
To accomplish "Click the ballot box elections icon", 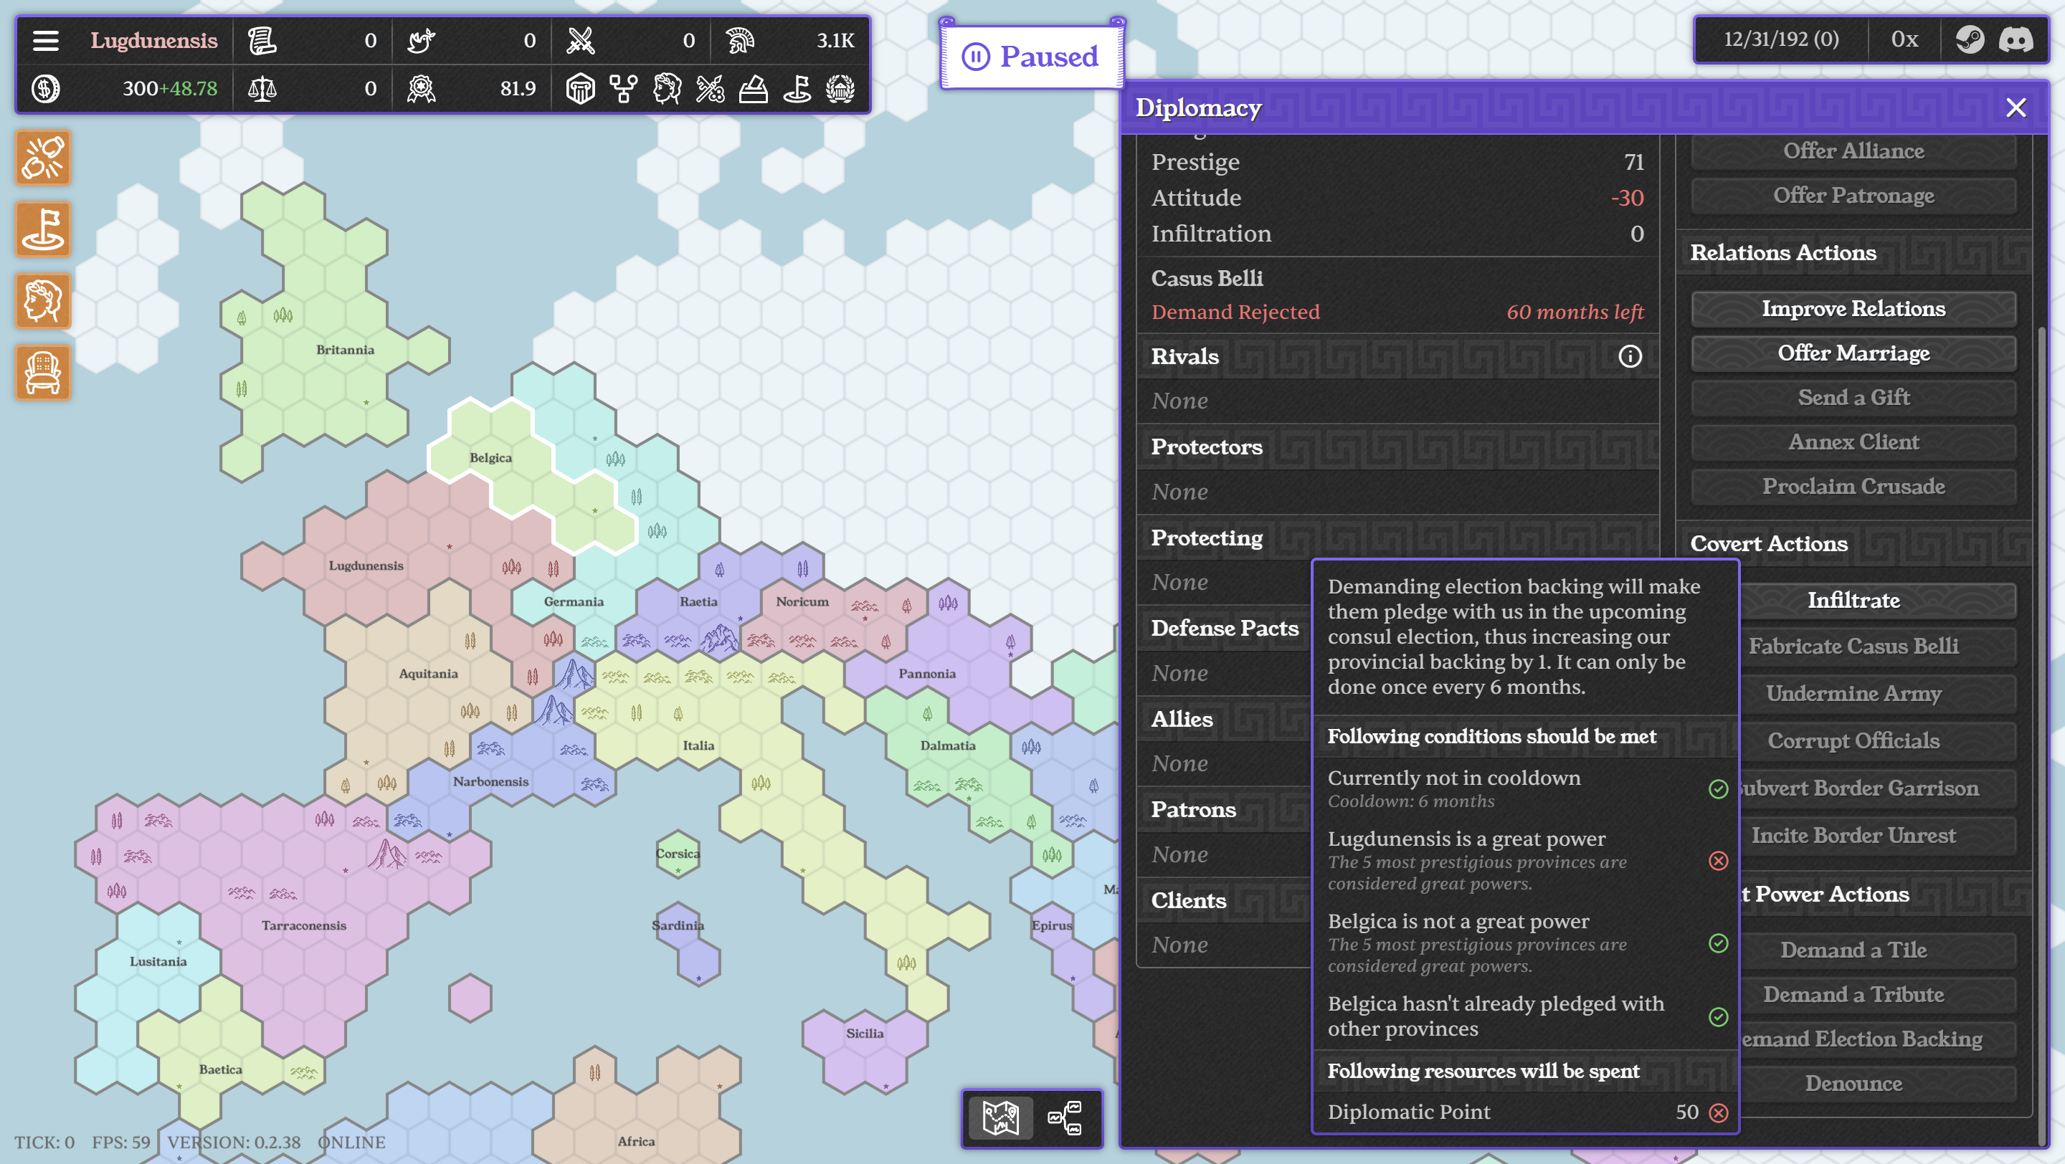I will [753, 89].
